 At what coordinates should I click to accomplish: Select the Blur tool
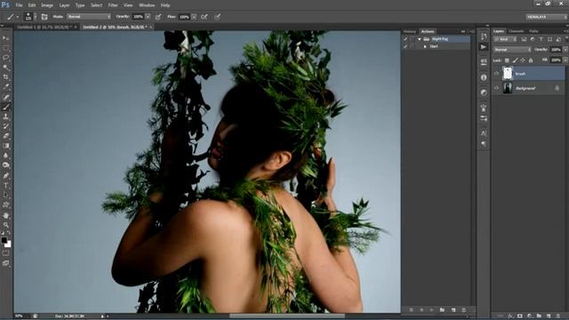pos(6,156)
